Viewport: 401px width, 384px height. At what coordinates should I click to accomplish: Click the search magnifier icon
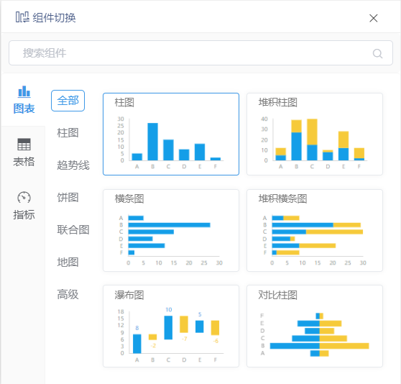coord(377,53)
